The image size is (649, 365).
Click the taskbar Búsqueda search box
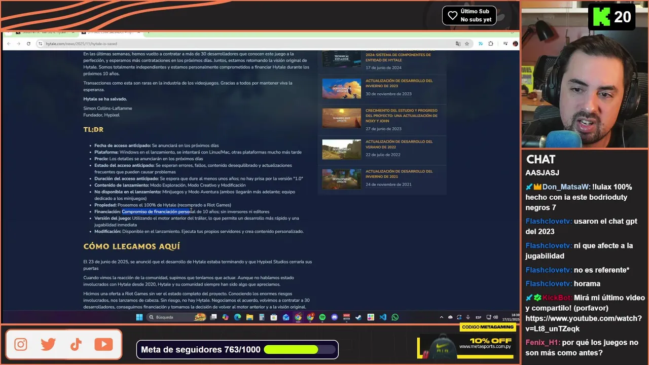[x=177, y=317]
